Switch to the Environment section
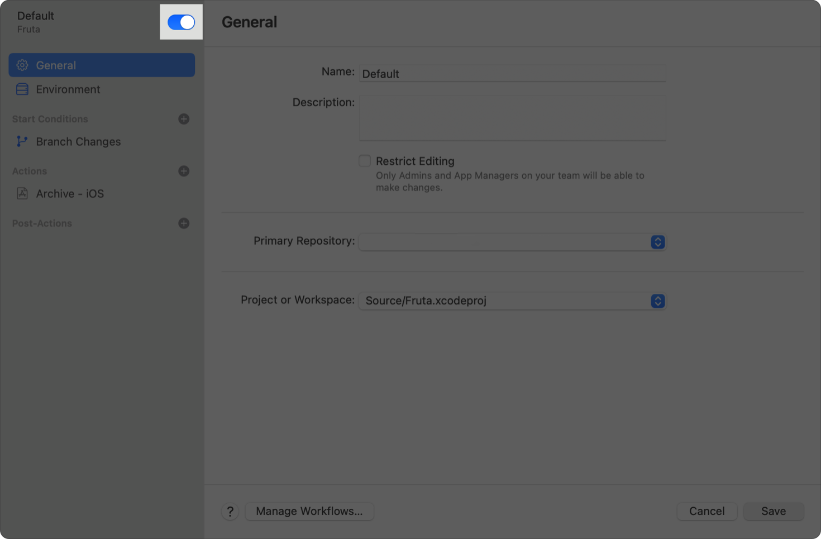This screenshot has height=539, width=821. (x=68, y=89)
